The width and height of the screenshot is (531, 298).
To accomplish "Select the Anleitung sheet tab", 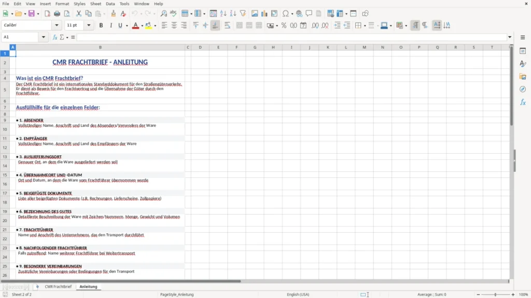I will [88, 287].
